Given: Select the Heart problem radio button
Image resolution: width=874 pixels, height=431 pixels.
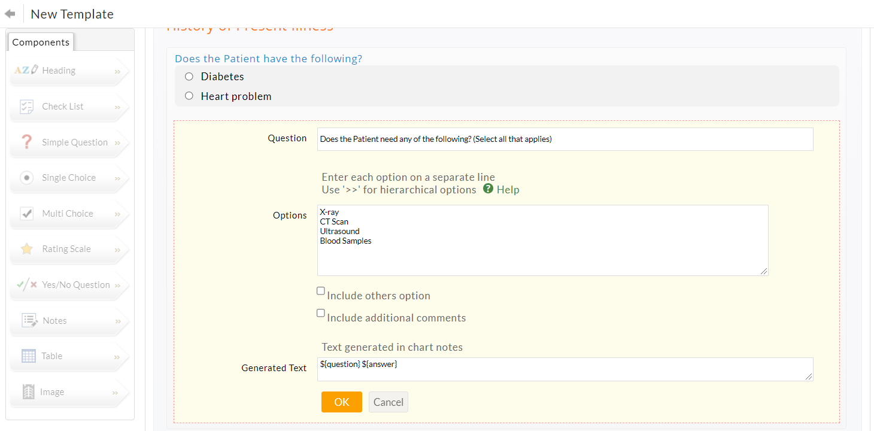Looking at the screenshot, I should point(189,96).
